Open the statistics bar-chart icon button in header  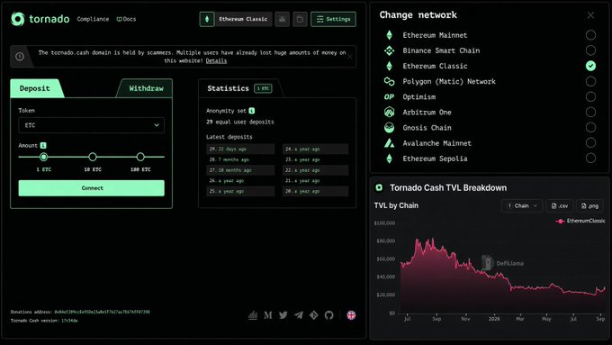click(283, 19)
